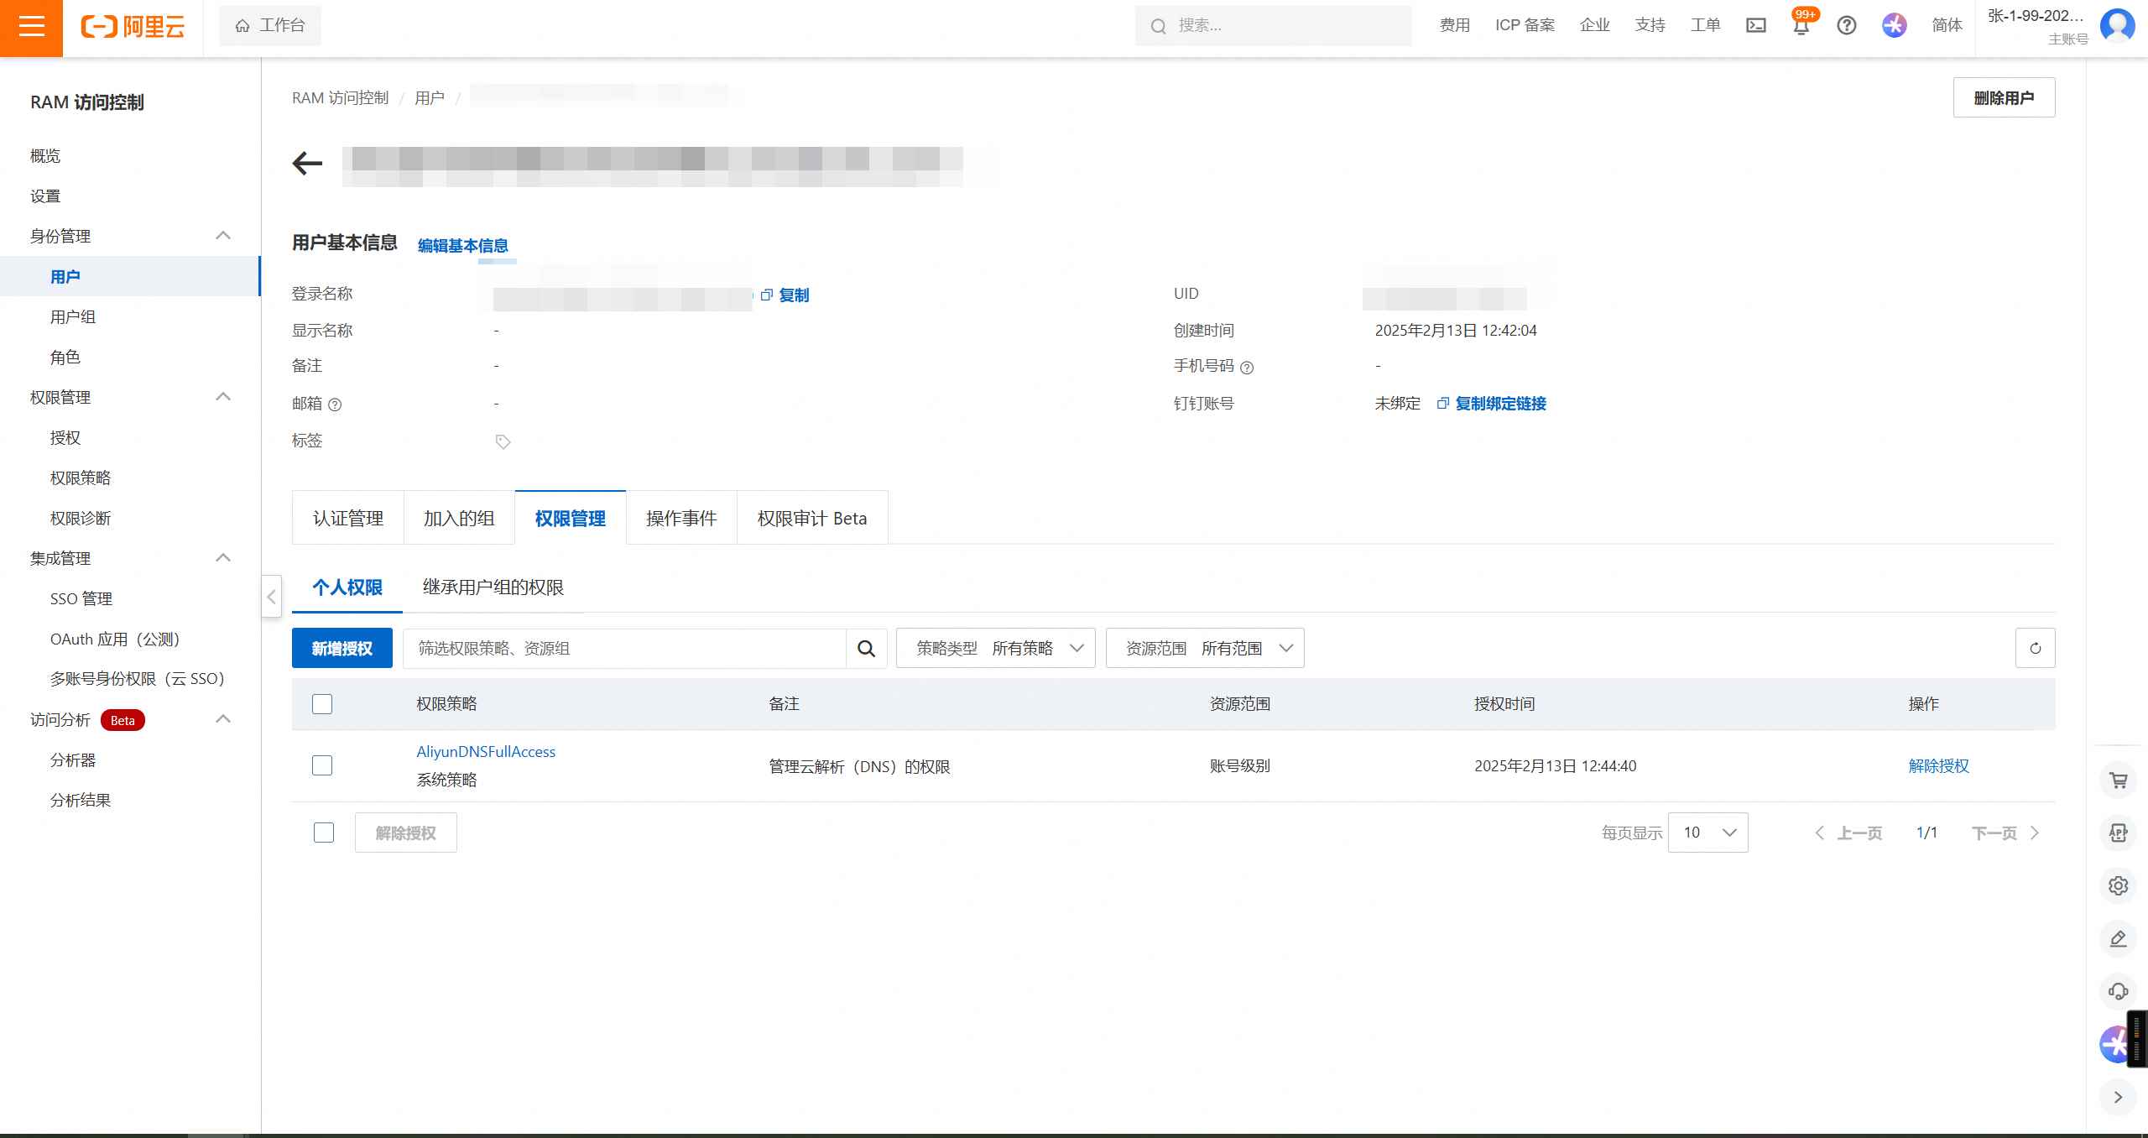Open the 资源范围 dropdown

click(1204, 648)
